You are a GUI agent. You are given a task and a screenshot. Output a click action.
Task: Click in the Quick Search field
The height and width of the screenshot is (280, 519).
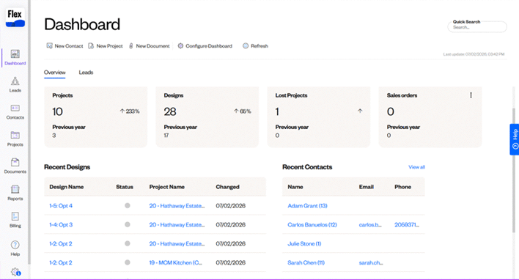click(477, 27)
